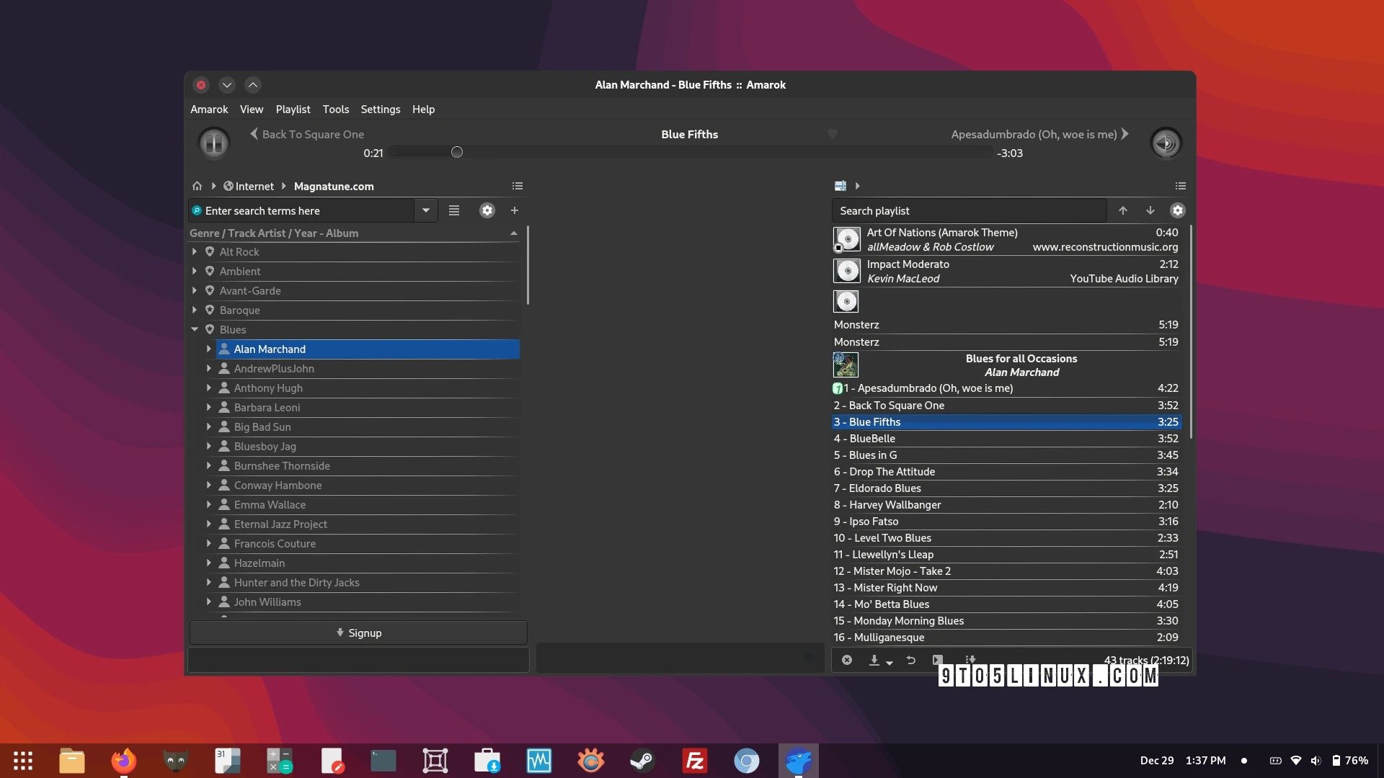Click the track progress slider knob
The image size is (1384, 778).
(457, 152)
